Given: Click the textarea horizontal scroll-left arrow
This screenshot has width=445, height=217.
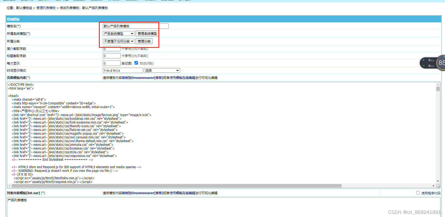Looking at the screenshot, I should point(10,186).
